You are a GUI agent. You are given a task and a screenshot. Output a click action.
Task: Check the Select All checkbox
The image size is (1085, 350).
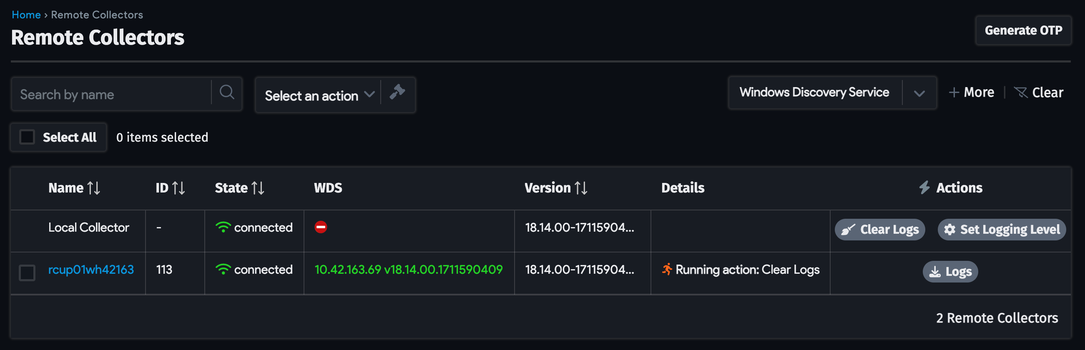[x=28, y=137]
